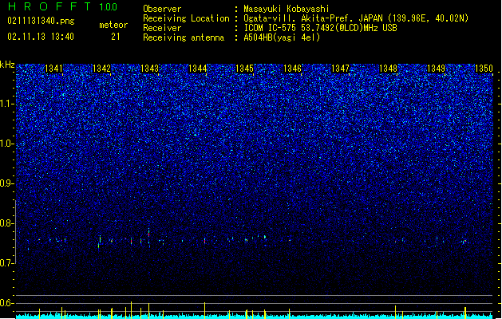Click the 0.6 kHz axis label
The height and width of the screenshot is (319, 502).
[6, 303]
